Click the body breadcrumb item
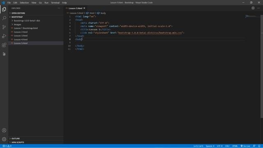Viewport: 263px width, 148px height. (102, 13)
